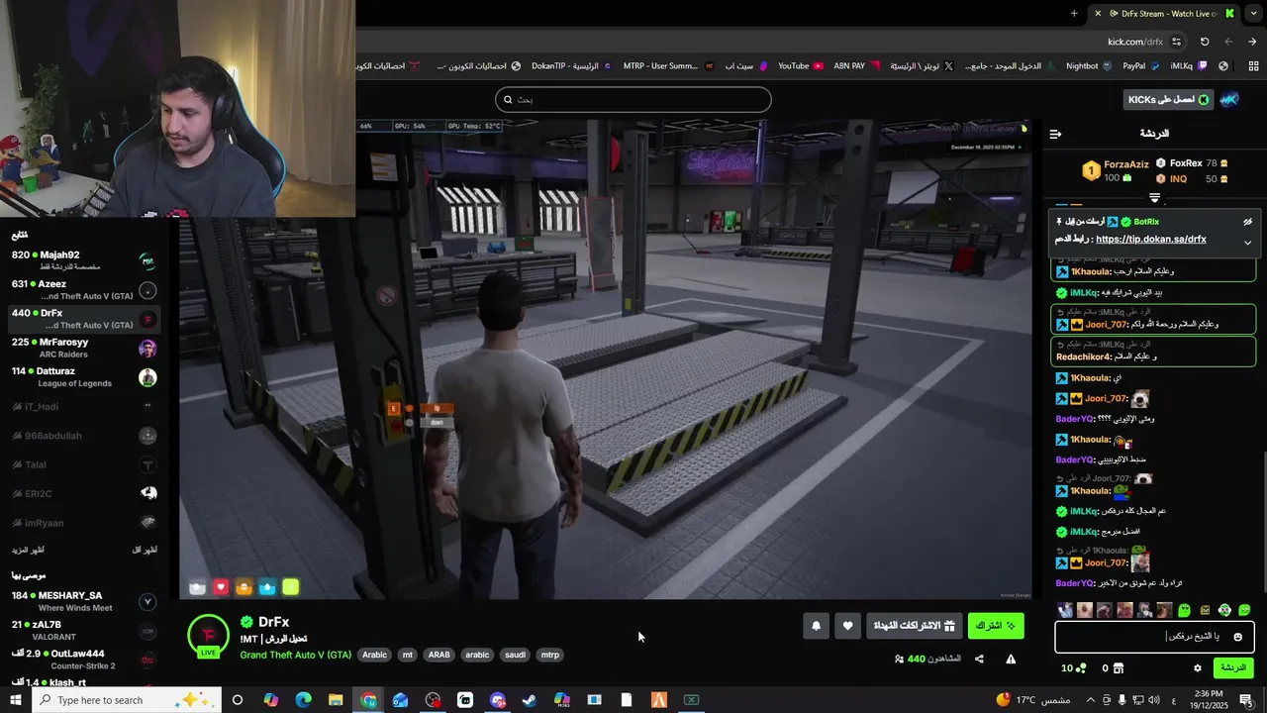Viewport: 1267px width, 713px height.
Task: Expand the chat leaderboard arrow
Action: pos(1154,198)
